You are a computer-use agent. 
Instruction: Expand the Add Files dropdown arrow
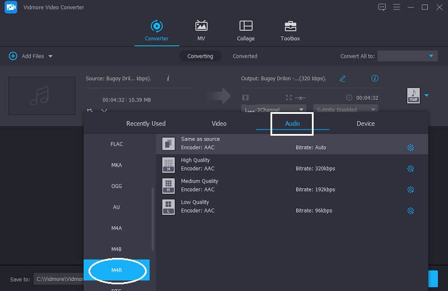50,57
